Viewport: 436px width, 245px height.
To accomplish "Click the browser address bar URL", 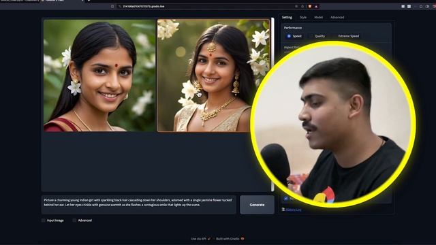I will [x=144, y=6].
